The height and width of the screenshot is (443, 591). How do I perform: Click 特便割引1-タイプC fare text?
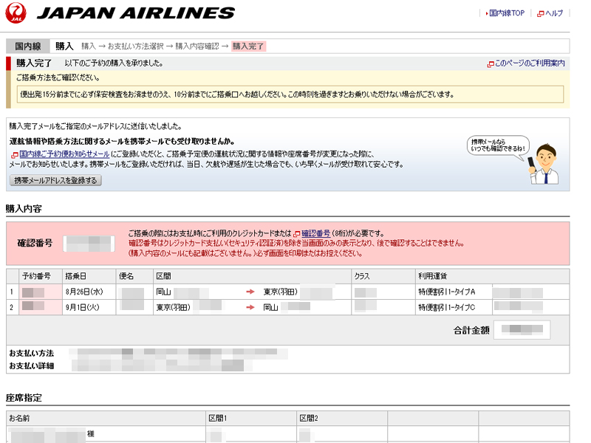click(447, 307)
